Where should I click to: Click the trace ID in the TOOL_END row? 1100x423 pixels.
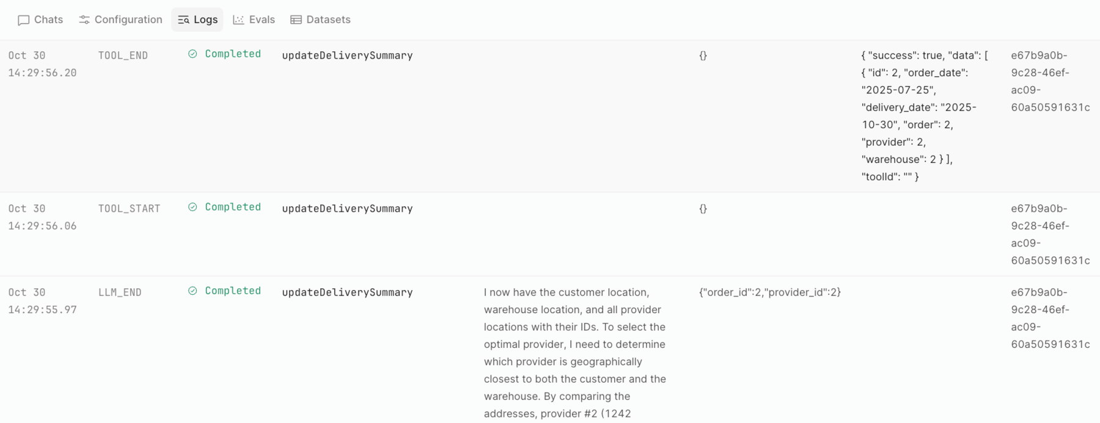pyautogui.click(x=1050, y=81)
